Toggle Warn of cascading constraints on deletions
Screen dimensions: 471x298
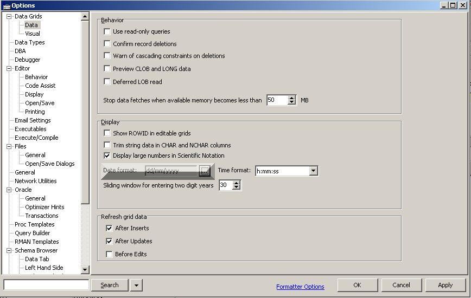tap(107, 56)
